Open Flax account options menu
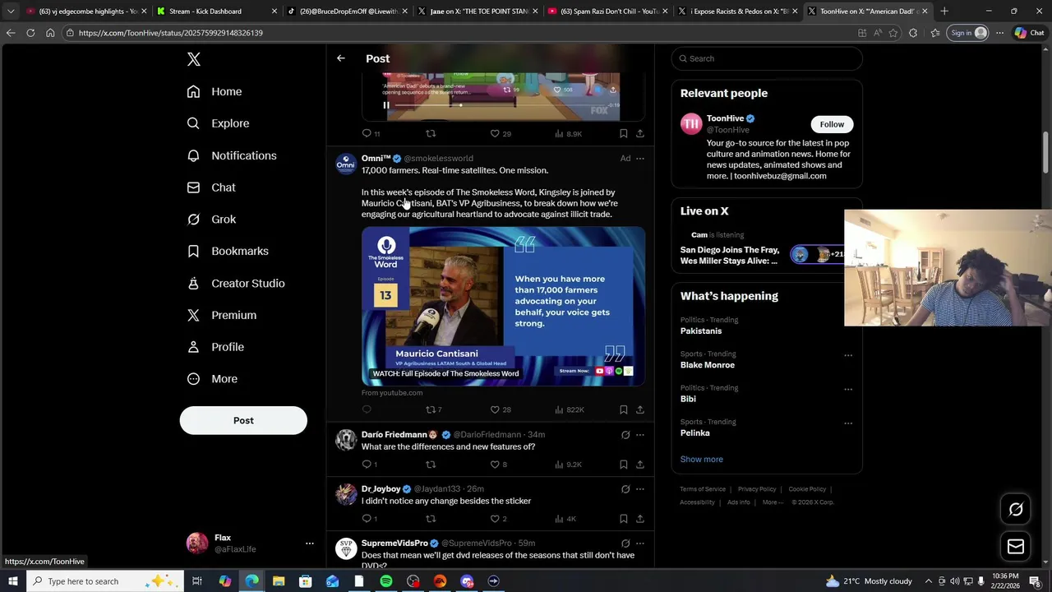 (x=310, y=543)
